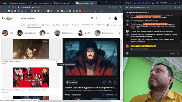Close the 'аниме нетфликс' browser tab
182x102 pixels.
pos(95,3)
